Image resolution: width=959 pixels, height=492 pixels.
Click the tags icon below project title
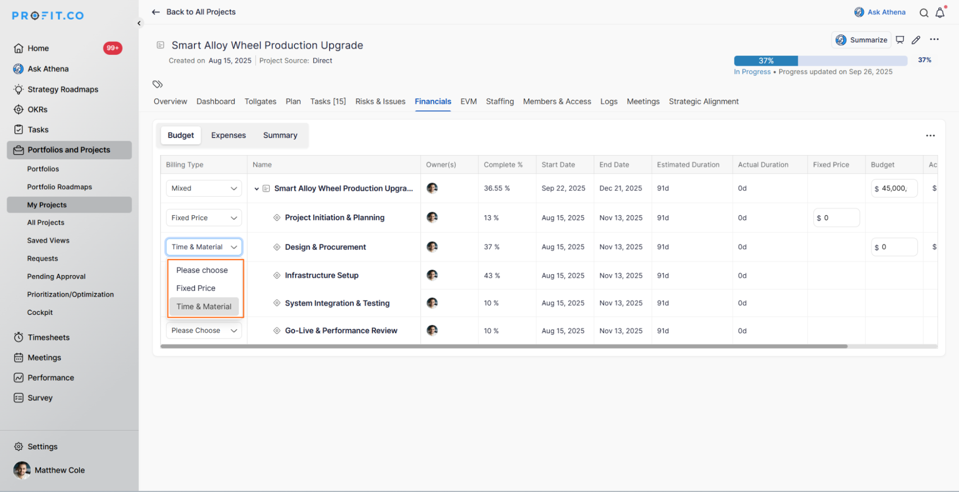tap(157, 84)
